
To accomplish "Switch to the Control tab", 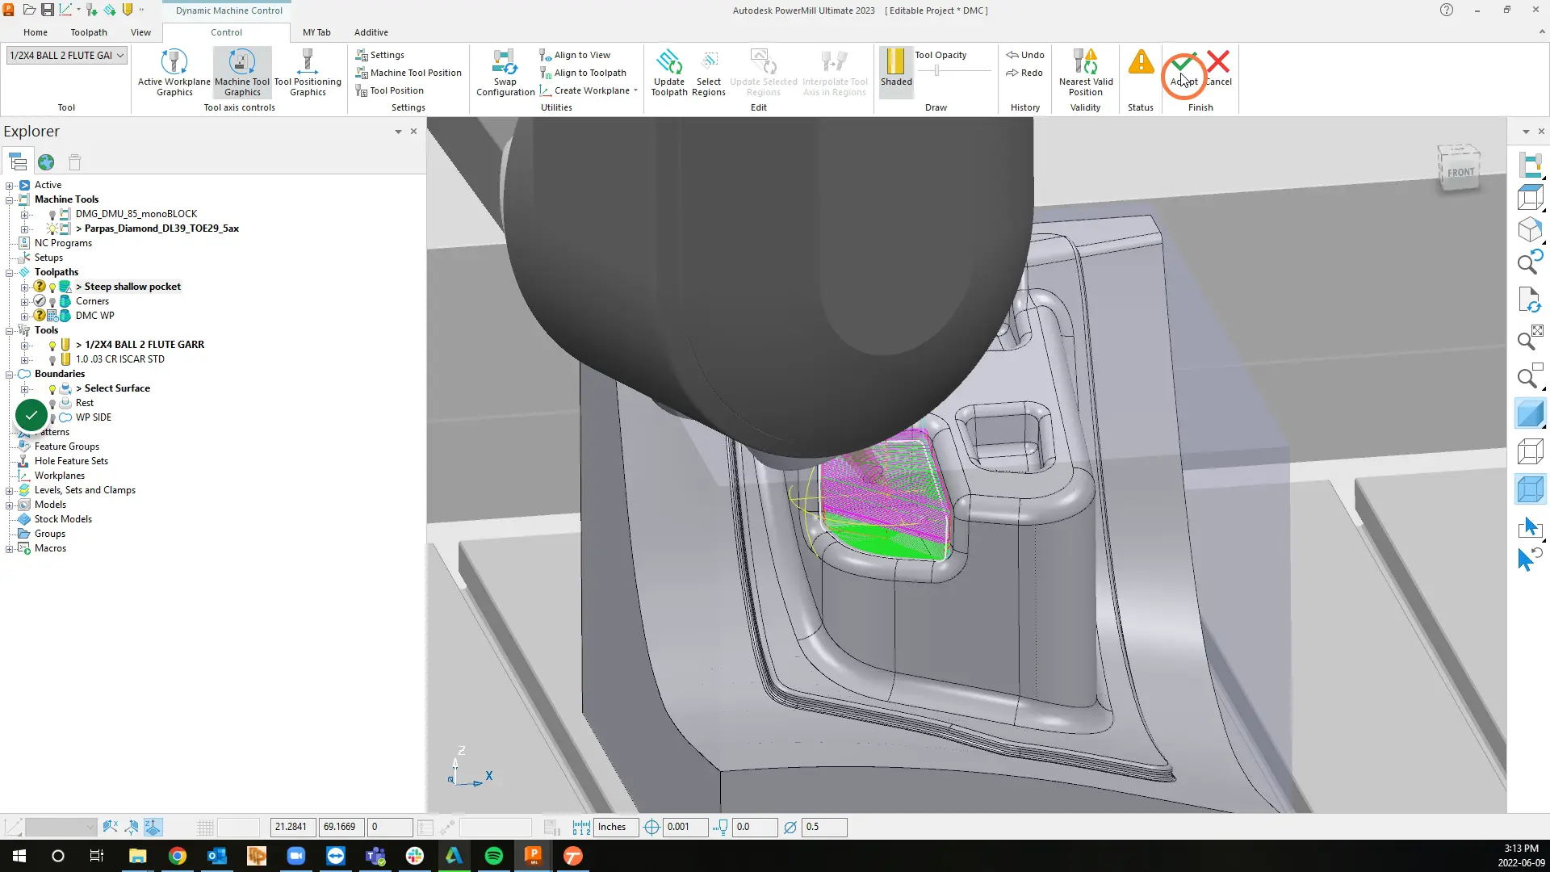I will 226,32.
